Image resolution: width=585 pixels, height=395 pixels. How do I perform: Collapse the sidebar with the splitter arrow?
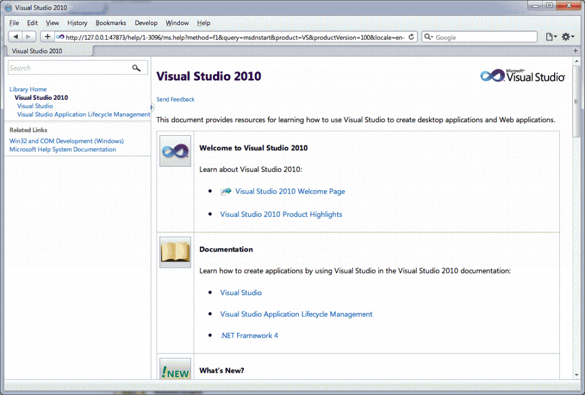coord(152,107)
